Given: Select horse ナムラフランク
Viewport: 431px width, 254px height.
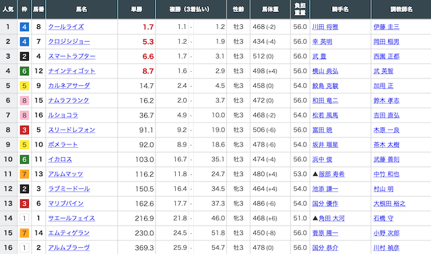Looking at the screenshot, I should coord(69,100).
